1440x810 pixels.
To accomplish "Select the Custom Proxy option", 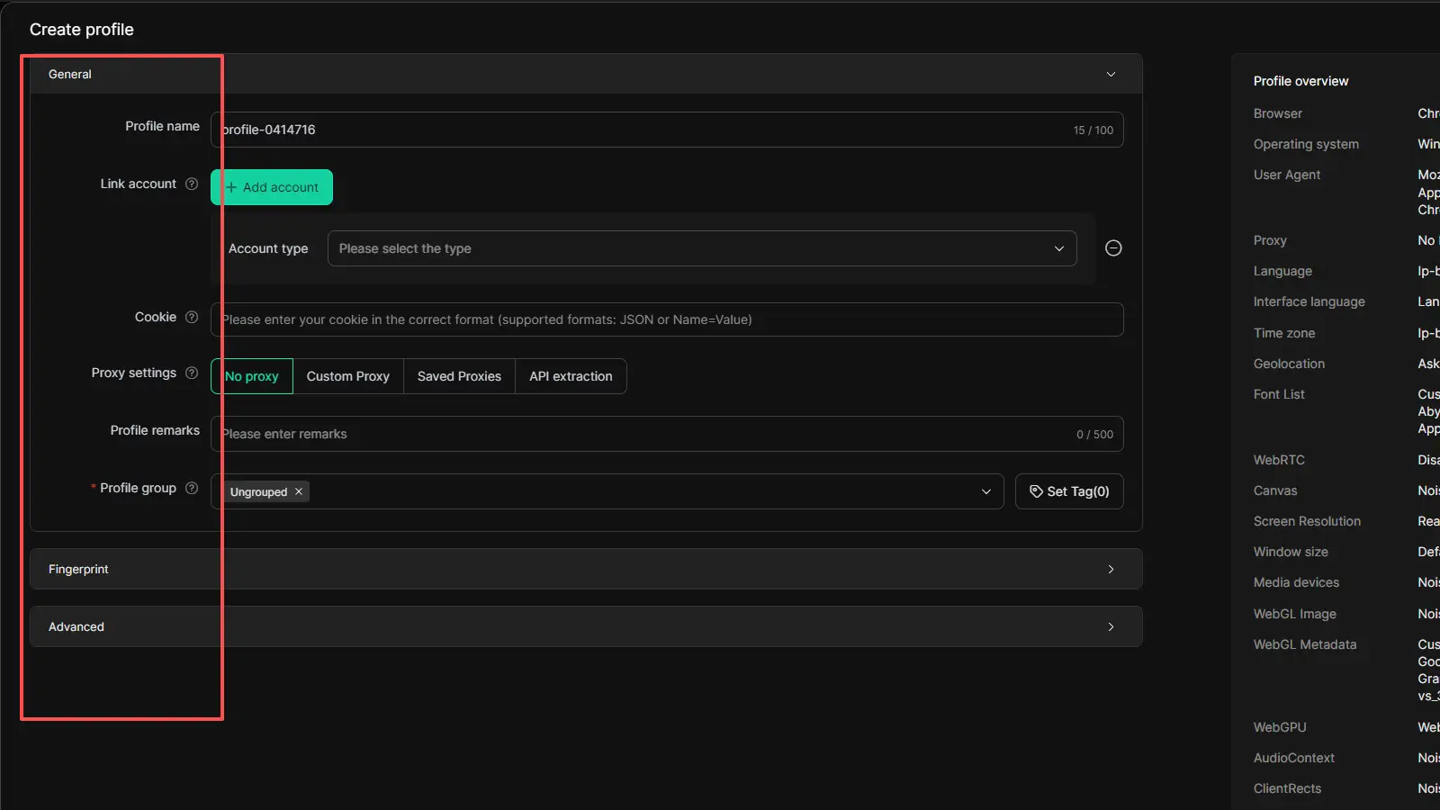I will tap(348, 376).
